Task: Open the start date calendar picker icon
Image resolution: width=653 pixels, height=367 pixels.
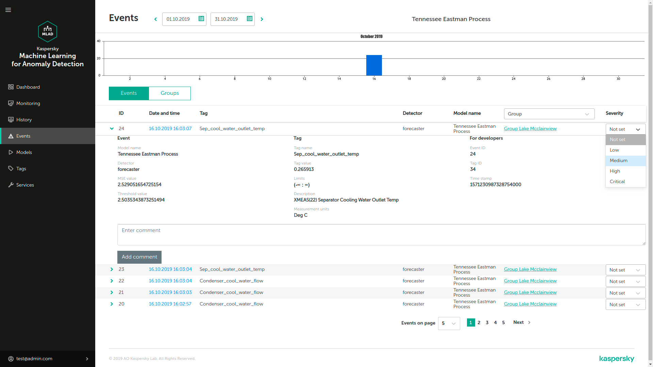Action: (x=201, y=19)
